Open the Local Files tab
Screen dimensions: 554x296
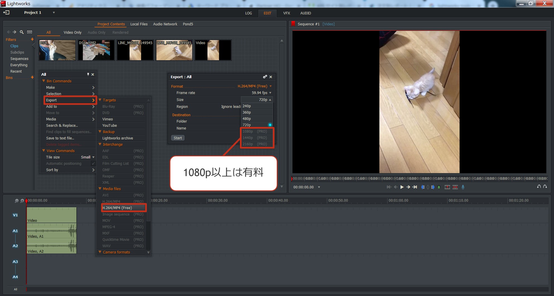pyautogui.click(x=139, y=24)
